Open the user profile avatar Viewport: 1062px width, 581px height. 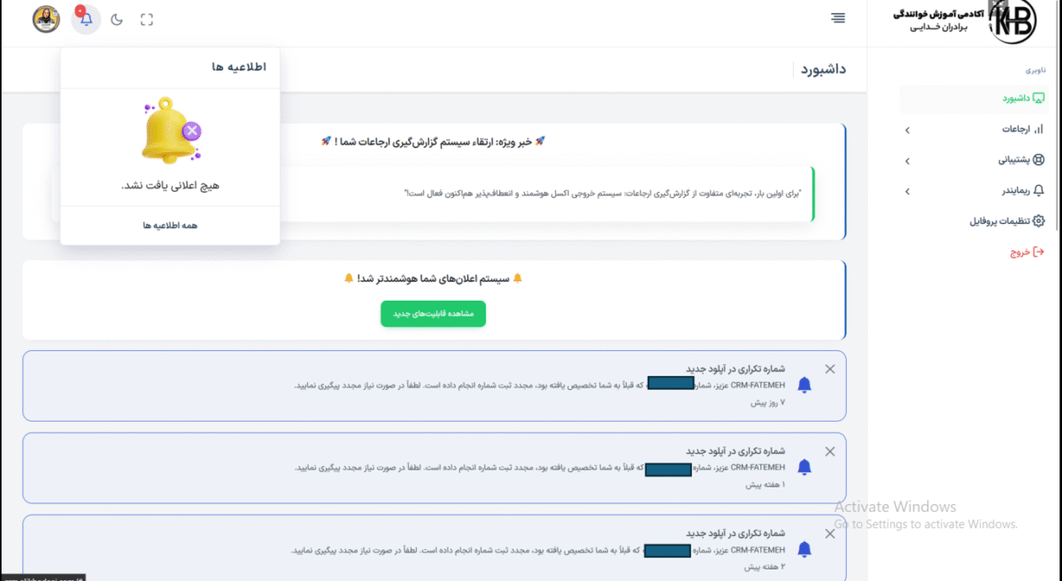46,19
